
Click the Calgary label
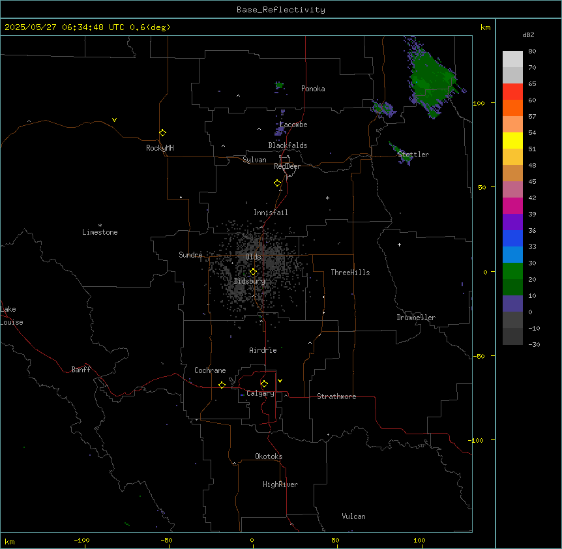[x=260, y=393]
